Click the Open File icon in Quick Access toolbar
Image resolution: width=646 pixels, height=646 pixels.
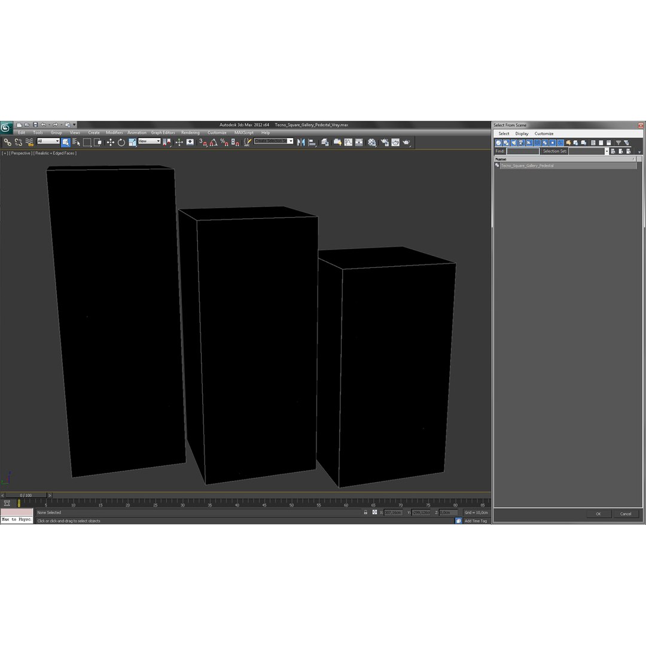[27, 125]
